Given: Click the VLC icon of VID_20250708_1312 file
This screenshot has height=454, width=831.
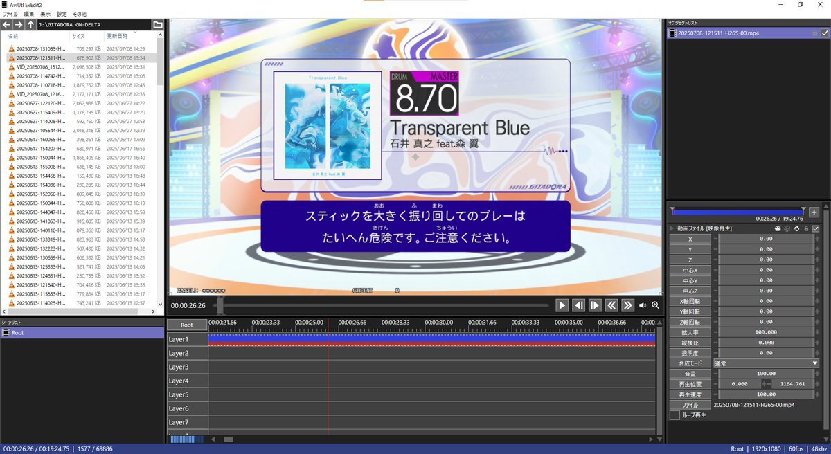Looking at the screenshot, I should pyautogui.click(x=12, y=67).
